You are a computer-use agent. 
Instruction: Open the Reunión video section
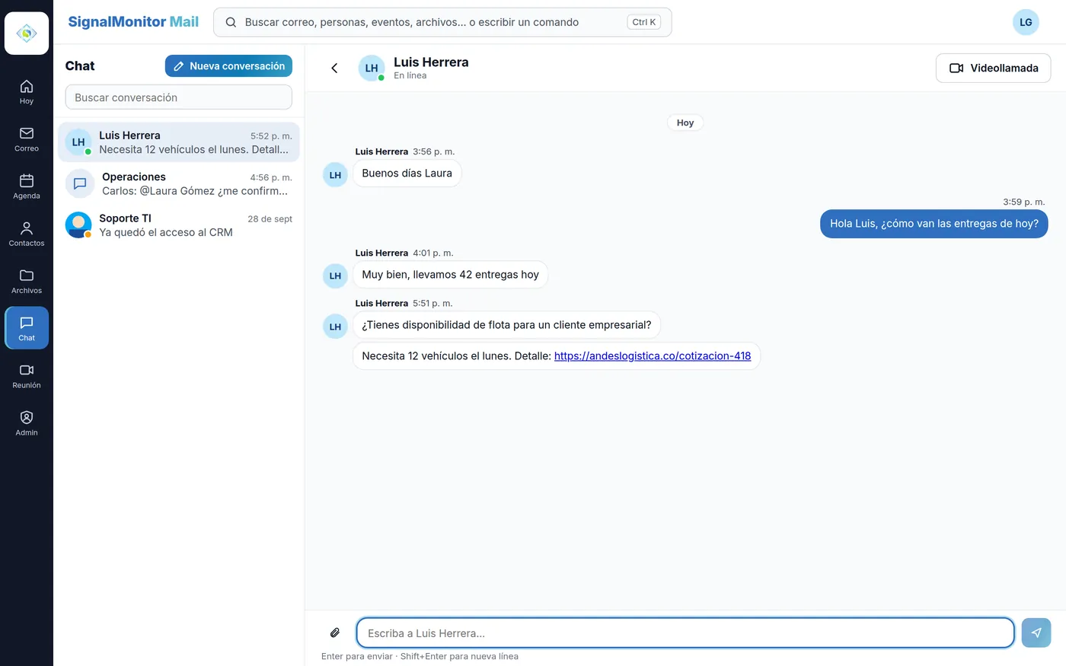coord(27,375)
